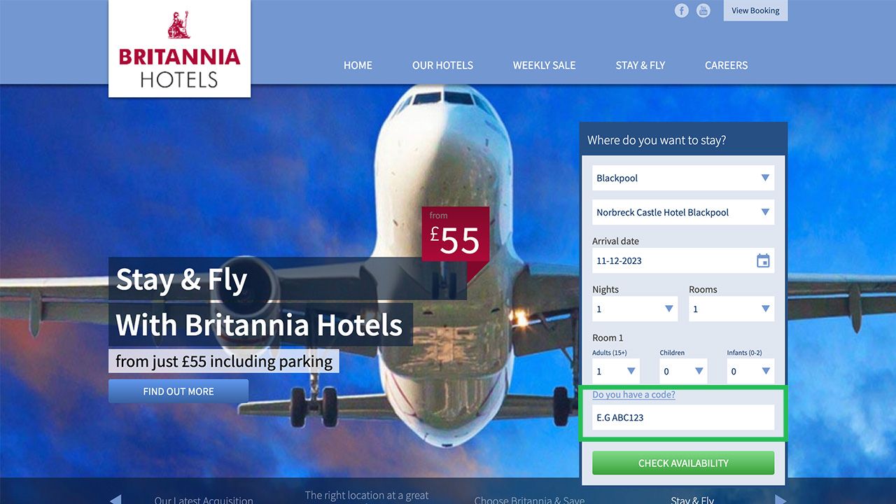Viewport: 896px width, 504px height.
Task: Open the Facebook icon link
Action: click(682, 10)
